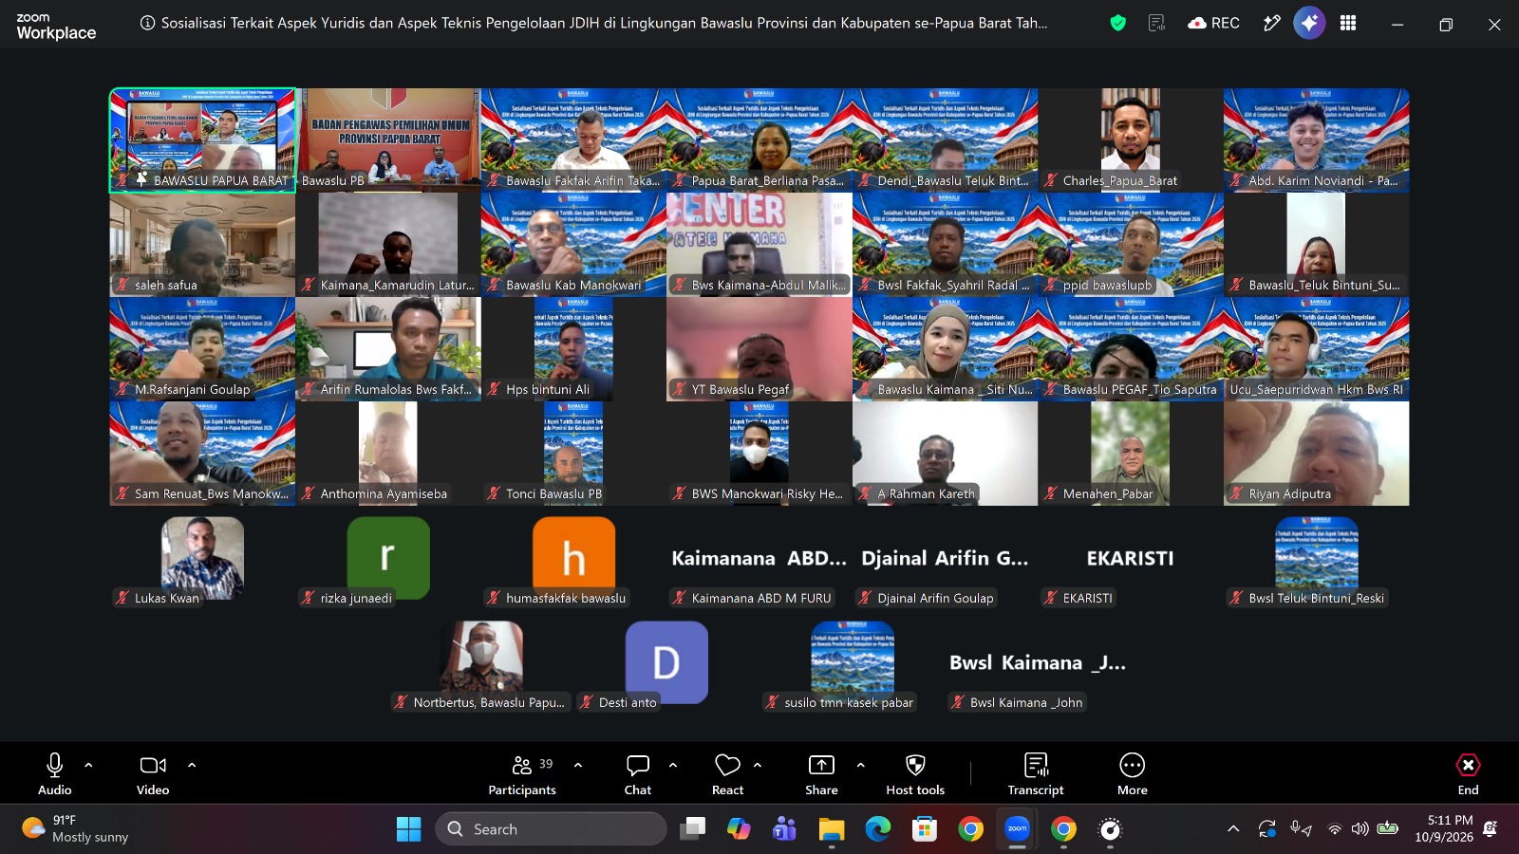Click the red End meeting button
This screenshot has width=1519, height=854.
point(1468,774)
